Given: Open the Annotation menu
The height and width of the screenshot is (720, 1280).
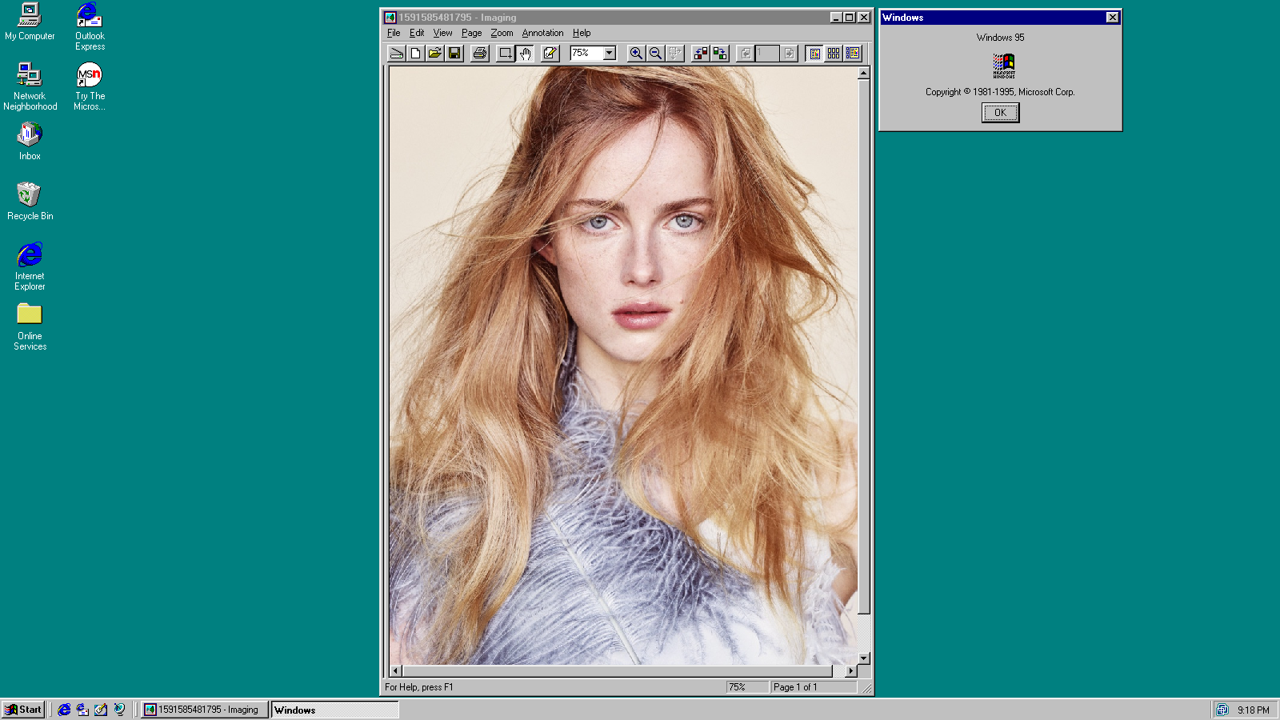Looking at the screenshot, I should tap(542, 33).
